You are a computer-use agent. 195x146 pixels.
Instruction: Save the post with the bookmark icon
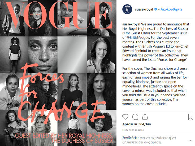190,117
